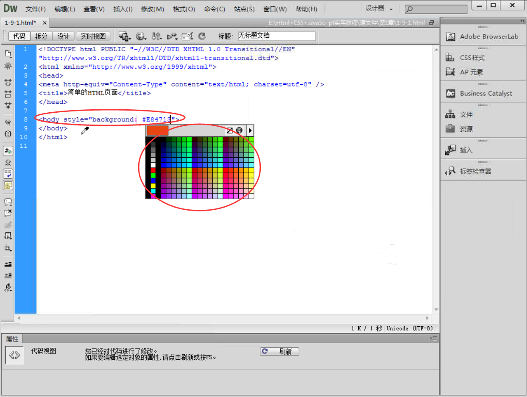The height and width of the screenshot is (397, 527).
Task: Toggle 实时视图 live view
Action: tap(93, 36)
